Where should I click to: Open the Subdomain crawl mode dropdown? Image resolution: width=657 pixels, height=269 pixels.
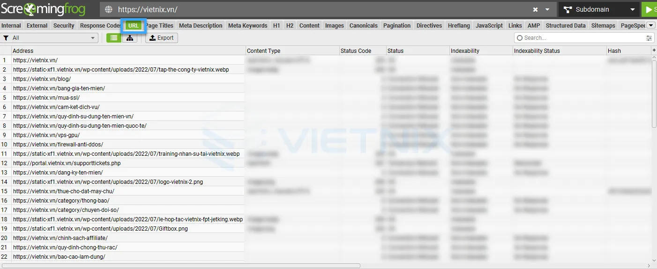click(x=599, y=9)
